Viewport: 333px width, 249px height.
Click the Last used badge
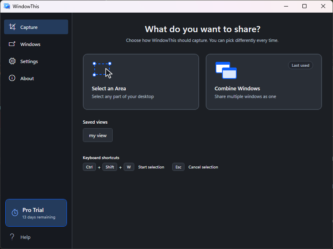300,65
